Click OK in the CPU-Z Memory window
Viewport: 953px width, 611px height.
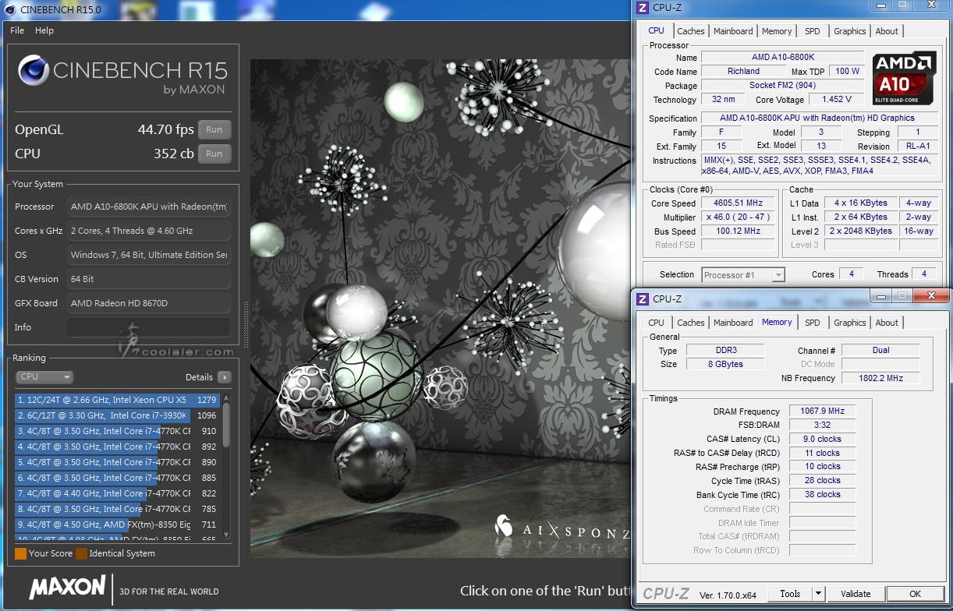[916, 594]
